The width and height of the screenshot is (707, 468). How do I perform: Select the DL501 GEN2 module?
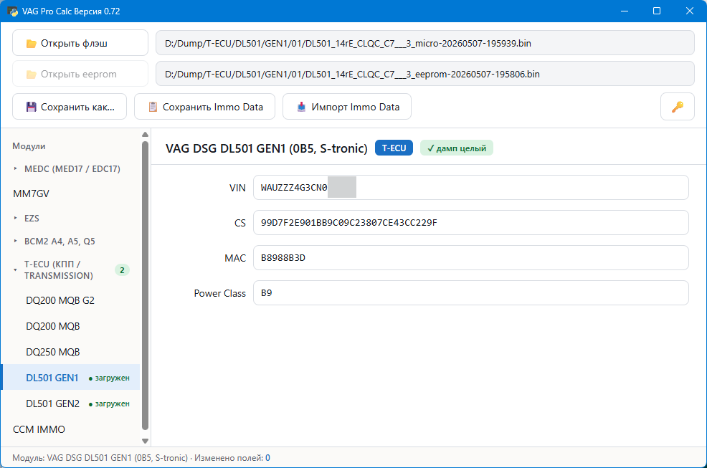(70, 403)
